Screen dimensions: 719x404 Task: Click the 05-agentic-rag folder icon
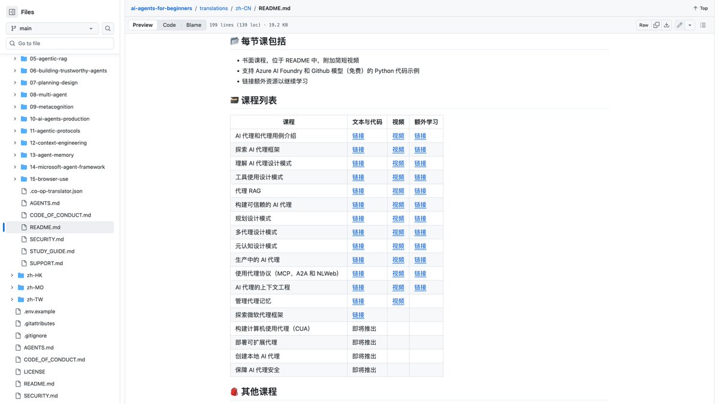(24, 59)
